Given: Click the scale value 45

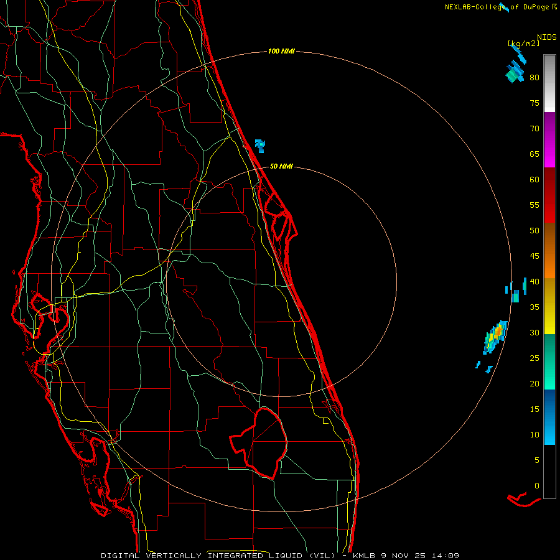Looking at the screenshot, I should coord(534,256).
